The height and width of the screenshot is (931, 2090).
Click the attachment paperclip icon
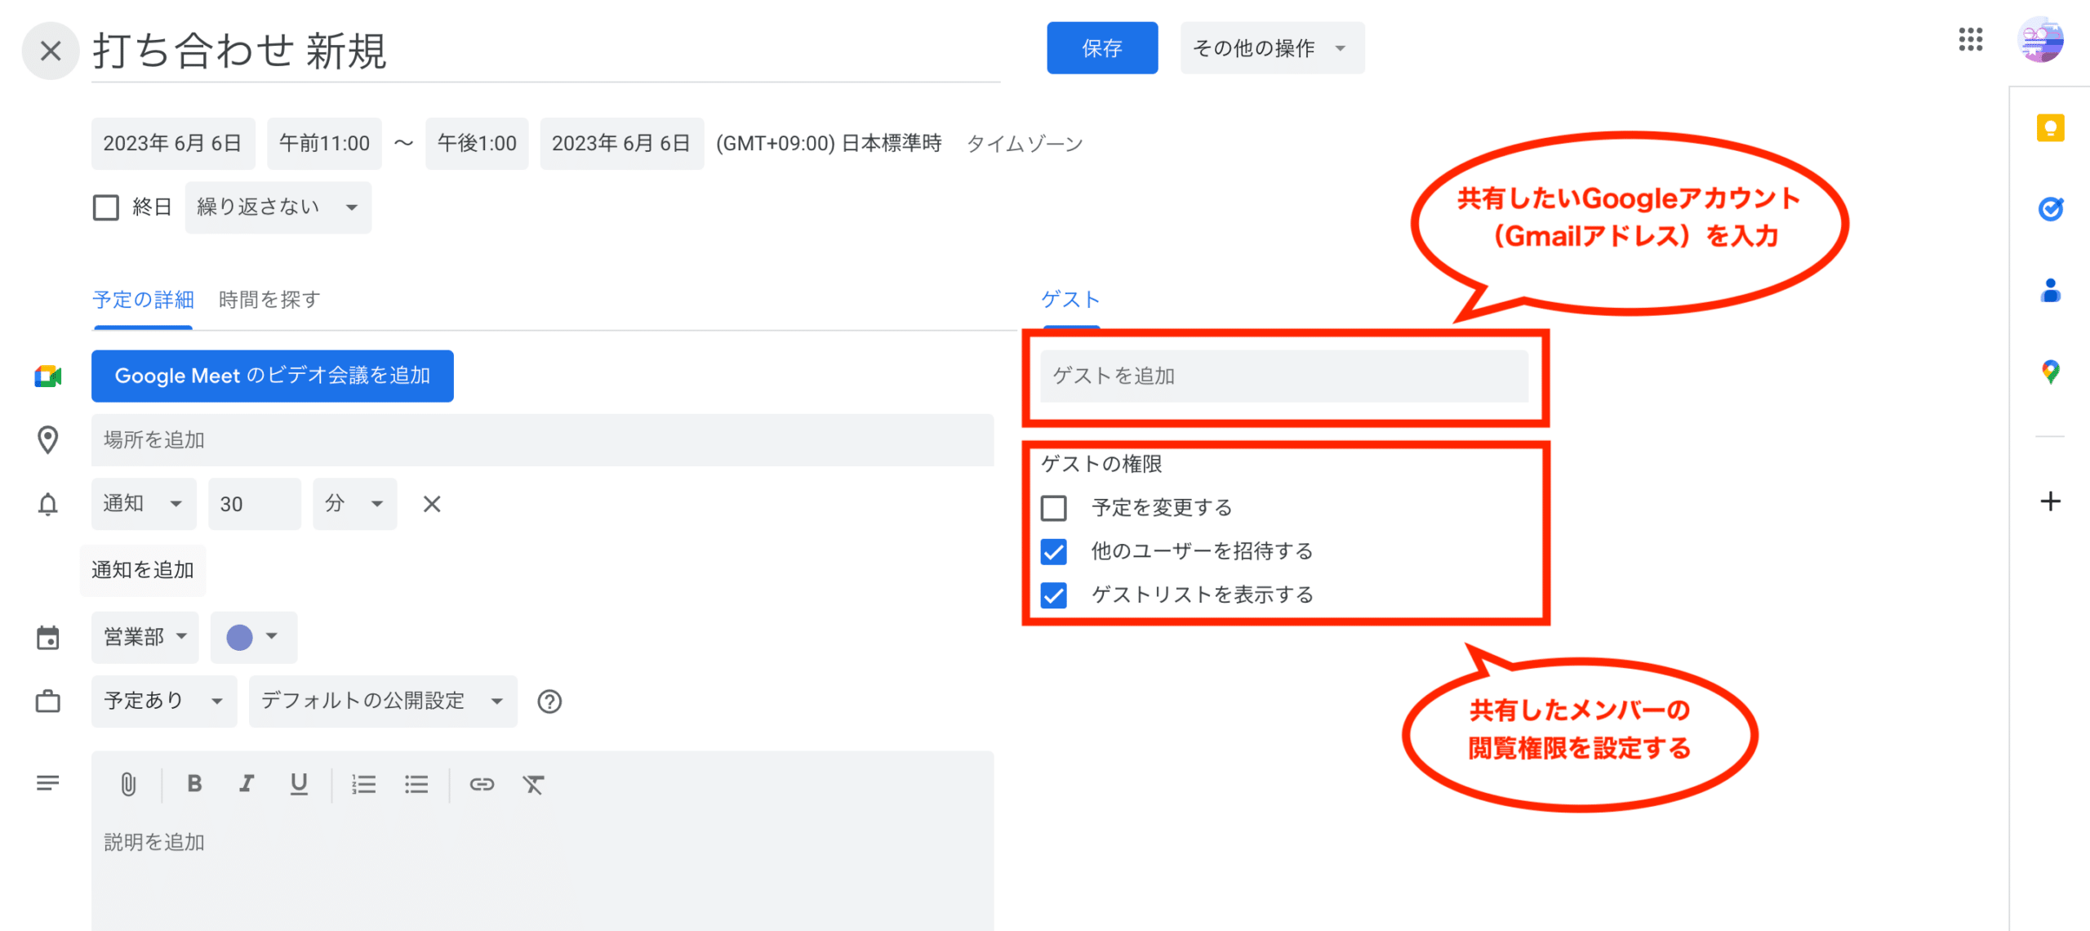coord(128,784)
